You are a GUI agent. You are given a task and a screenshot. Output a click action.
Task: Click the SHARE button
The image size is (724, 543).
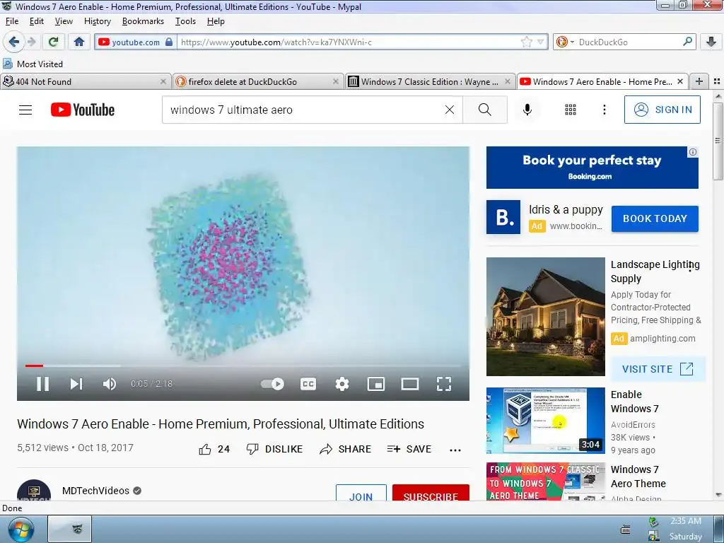(345, 449)
